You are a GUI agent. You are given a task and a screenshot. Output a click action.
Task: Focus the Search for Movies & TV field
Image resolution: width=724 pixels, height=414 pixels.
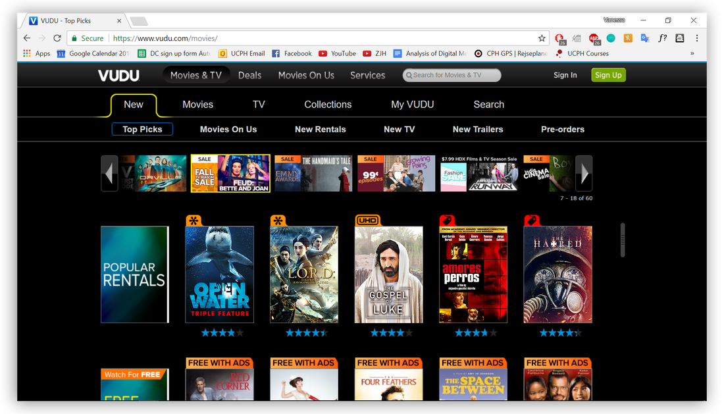pyautogui.click(x=452, y=75)
